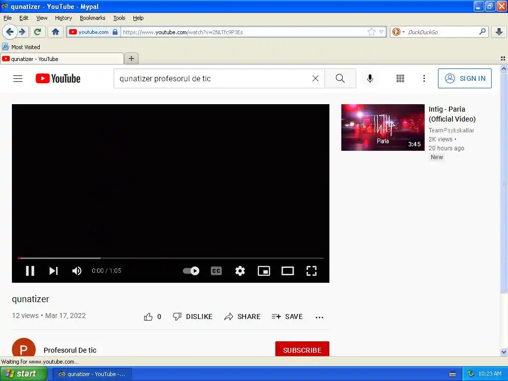Click the page scrollbar down arrow
This screenshot has width=508, height=381.
[504, 352]
